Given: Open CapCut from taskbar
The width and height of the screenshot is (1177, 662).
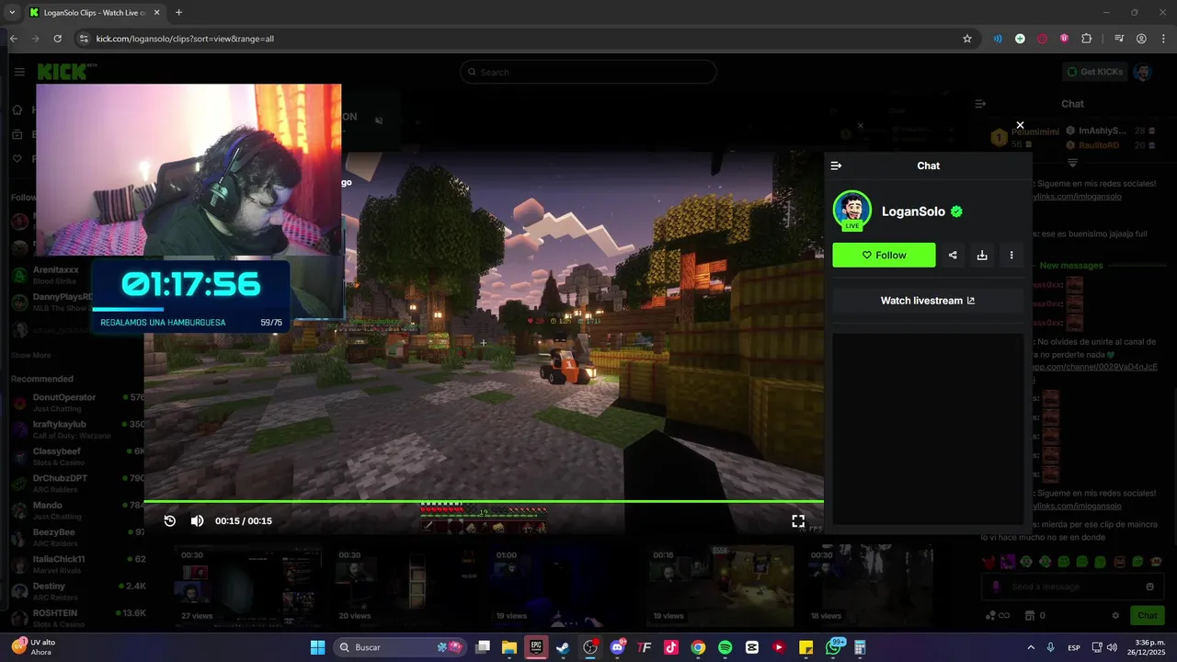Looking at the screenshot, I should point(752,647).
